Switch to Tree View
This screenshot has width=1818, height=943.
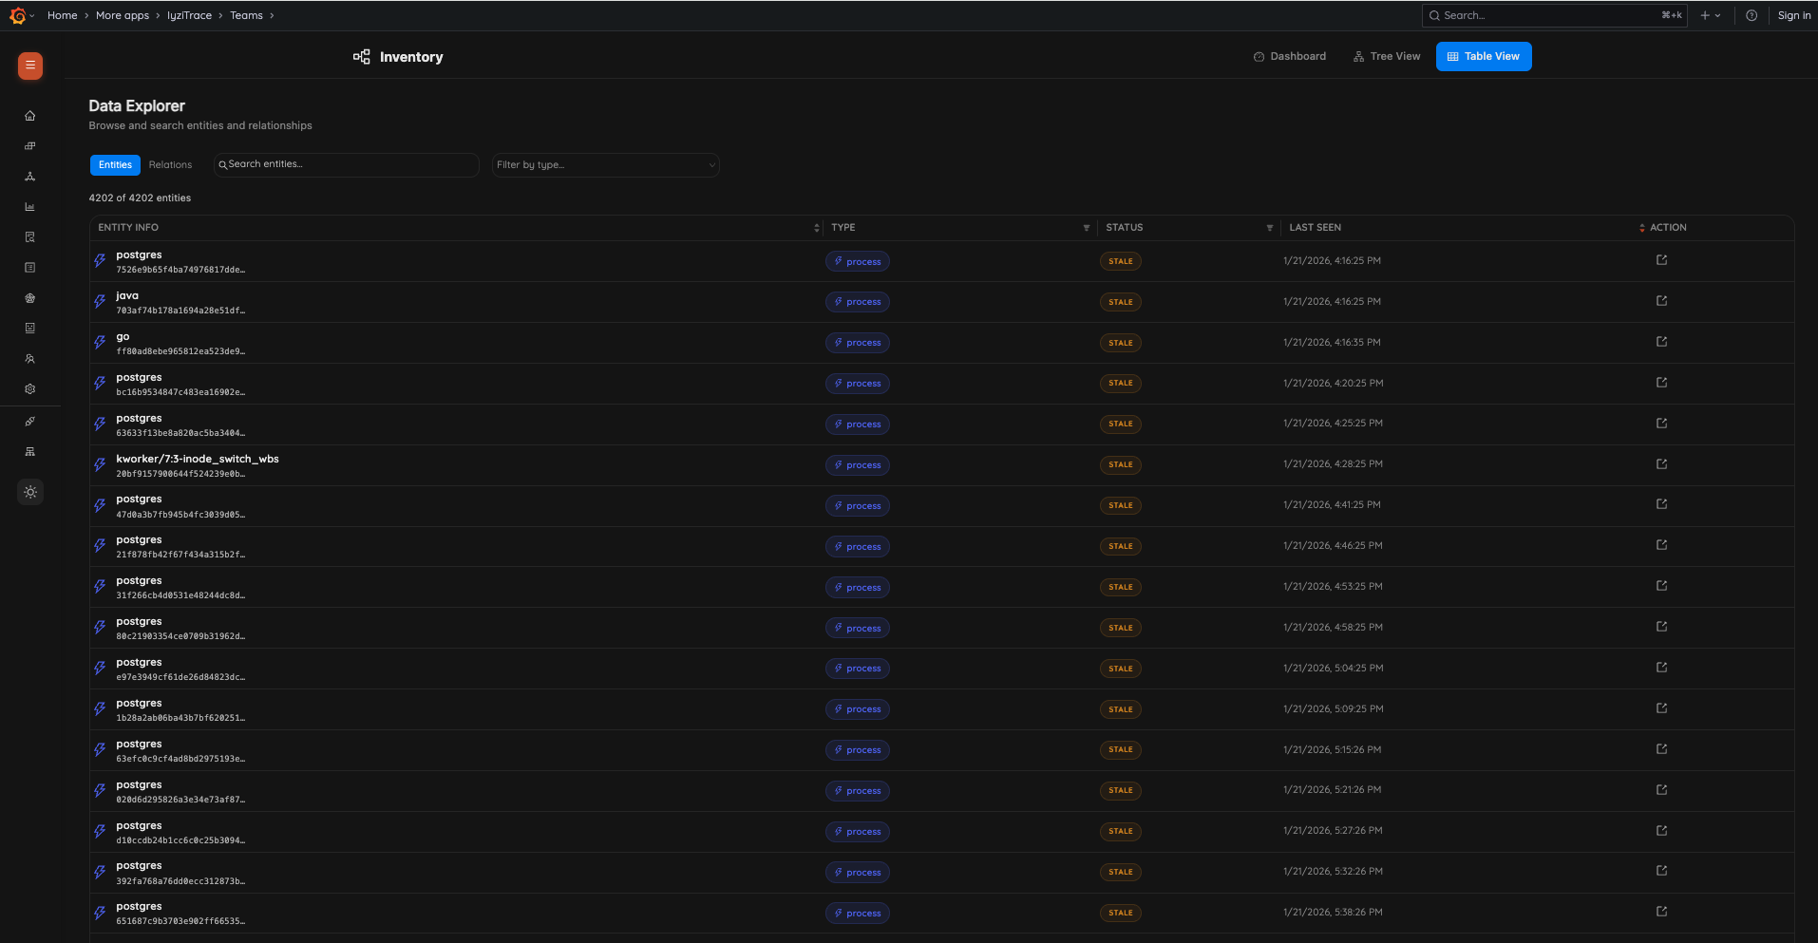(1387, 56)
